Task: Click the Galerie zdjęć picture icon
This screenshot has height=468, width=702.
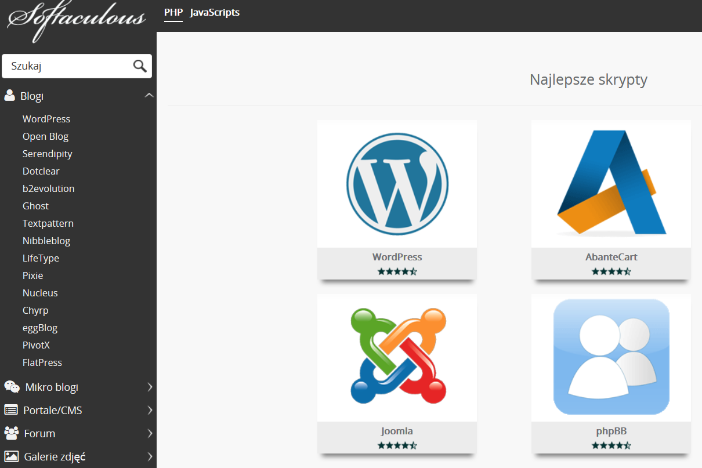Action: point(11,456)
